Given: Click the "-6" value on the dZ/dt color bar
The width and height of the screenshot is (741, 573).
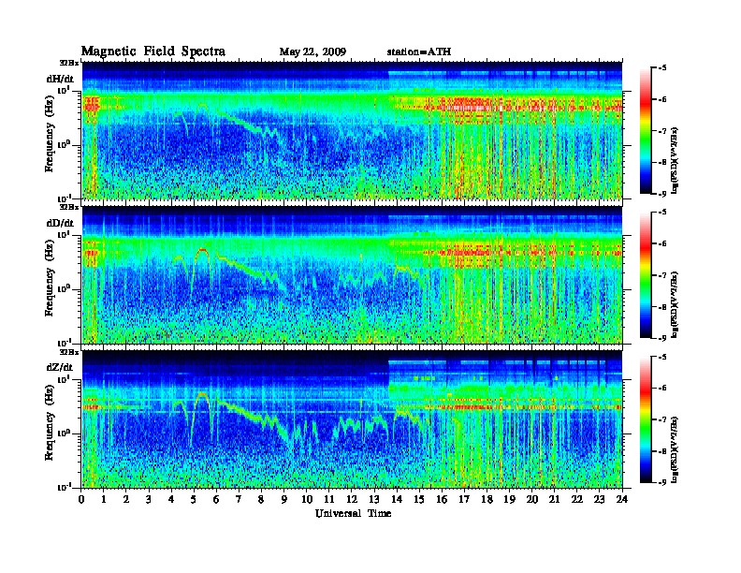Looking at the screenshot, I should point(662,389).
